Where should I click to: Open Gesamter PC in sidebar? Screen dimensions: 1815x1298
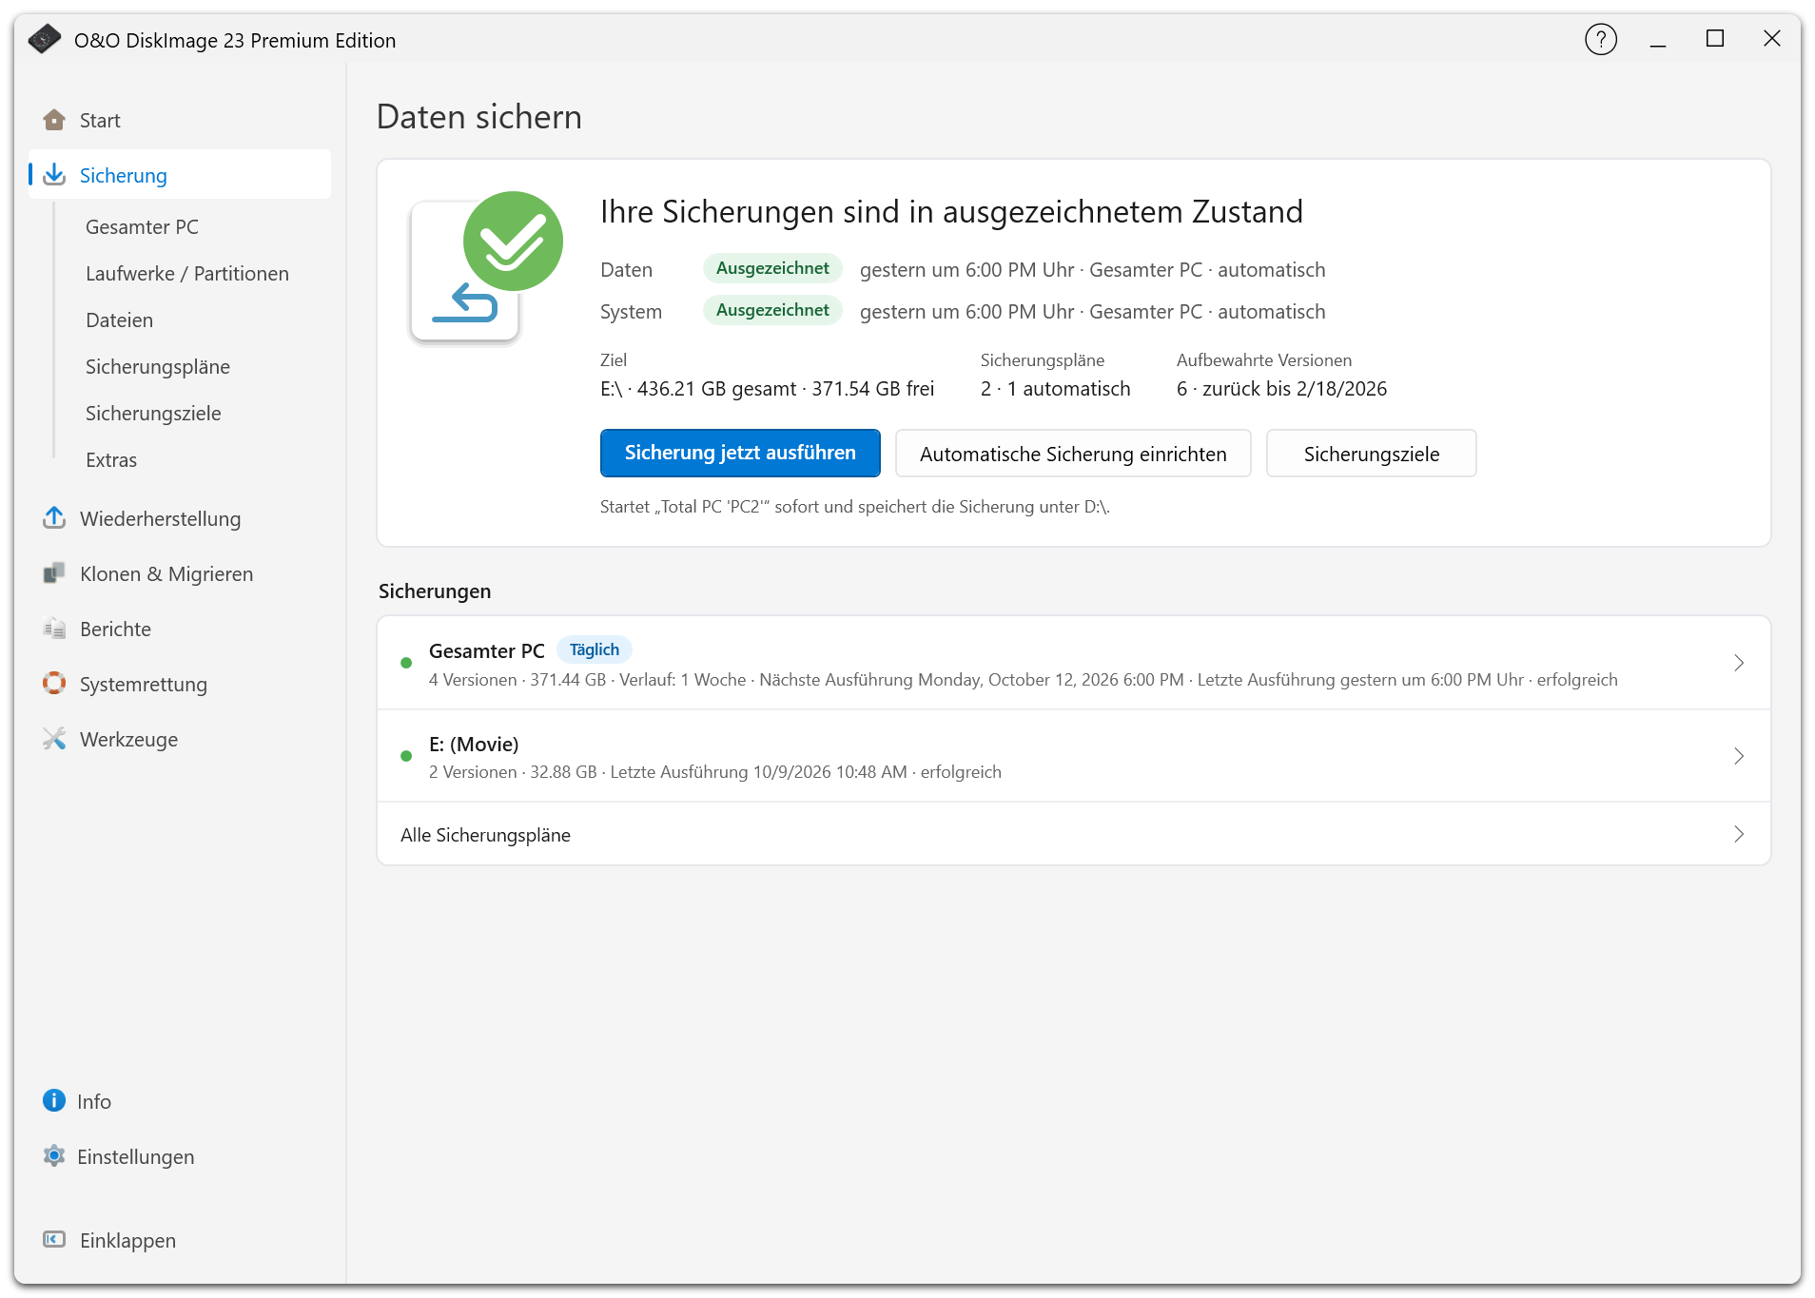(142, 226)
